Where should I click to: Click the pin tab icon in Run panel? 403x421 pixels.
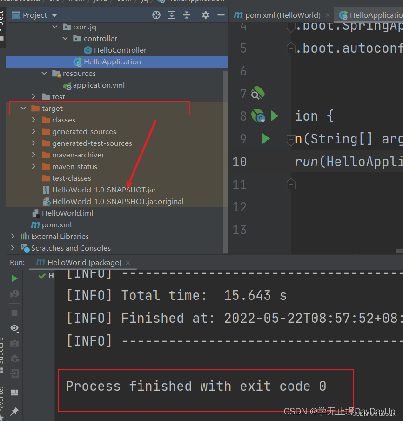tap(14, 411)
